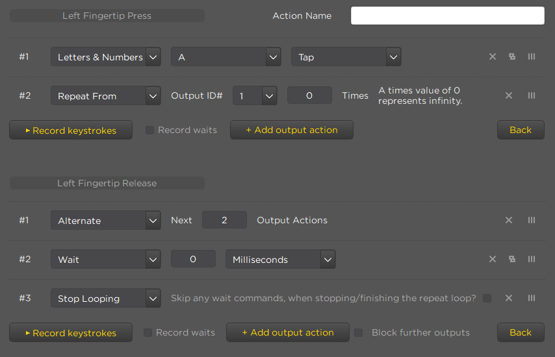Start Record keystrokes for Fingertip Press
555x357 pixels.
[71, 130]
